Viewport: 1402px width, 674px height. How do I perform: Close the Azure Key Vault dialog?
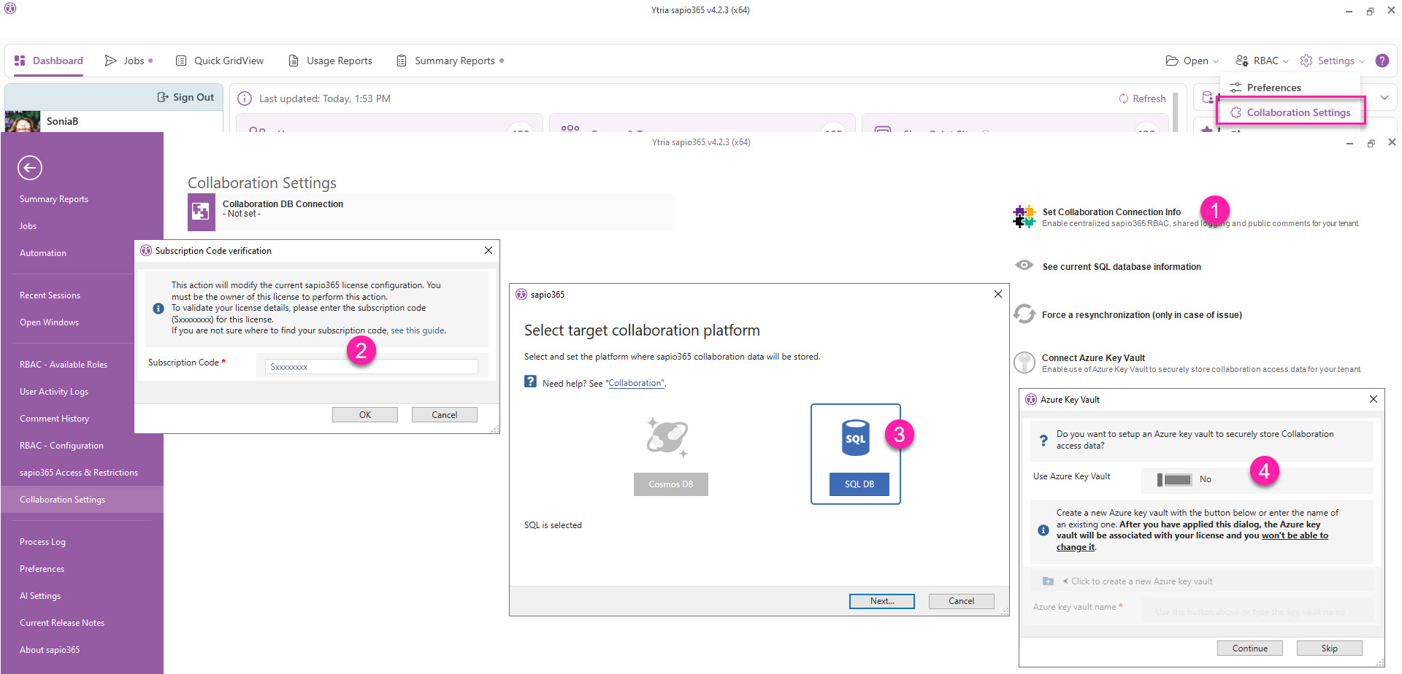click(x=1374, y=399)
